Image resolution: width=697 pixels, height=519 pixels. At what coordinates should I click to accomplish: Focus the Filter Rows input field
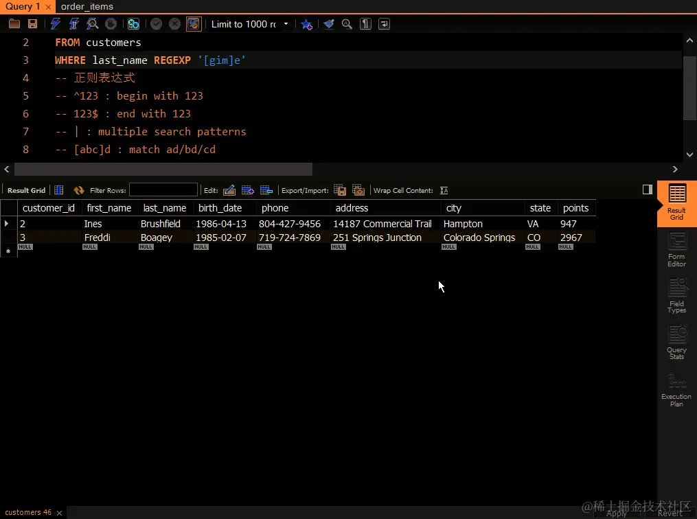(x=163, y=189)
